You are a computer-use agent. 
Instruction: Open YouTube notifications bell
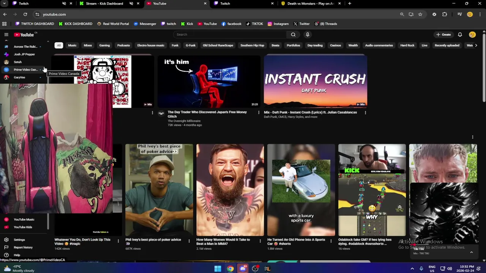(460, 35)
